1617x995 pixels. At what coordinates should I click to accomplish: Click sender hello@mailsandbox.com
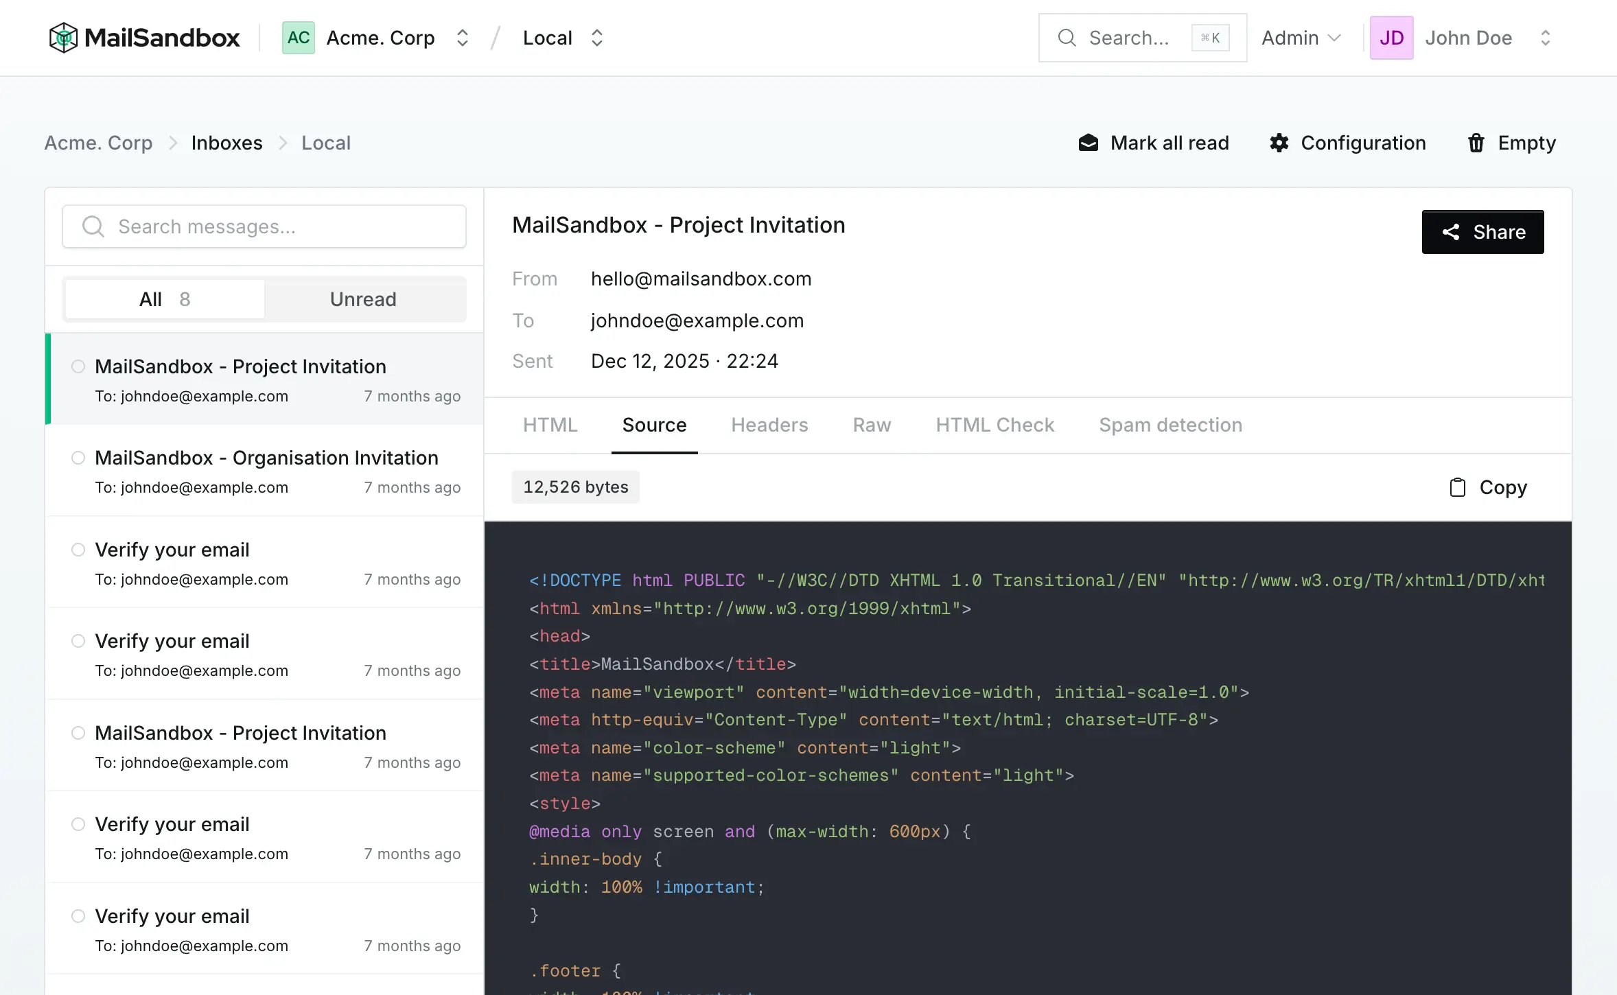(701, 279)
